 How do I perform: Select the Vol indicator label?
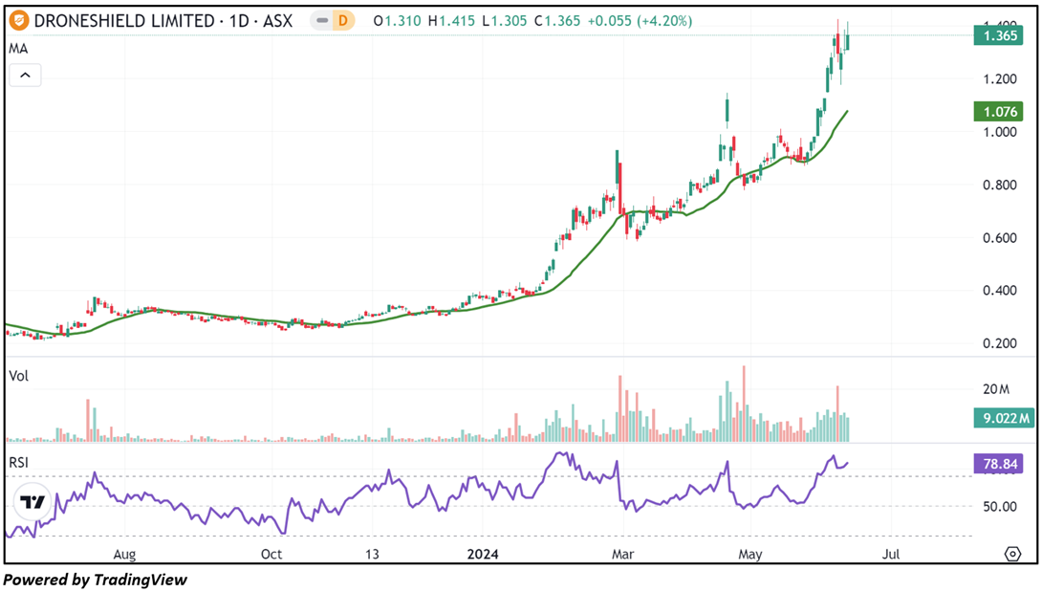(x=18, y=376)
